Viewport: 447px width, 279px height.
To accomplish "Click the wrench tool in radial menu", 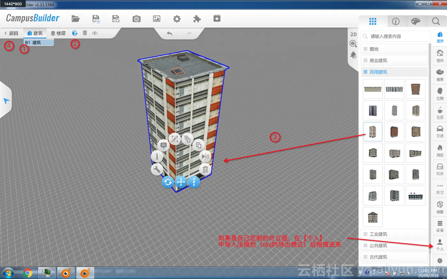I will click(x=157, y=169).
